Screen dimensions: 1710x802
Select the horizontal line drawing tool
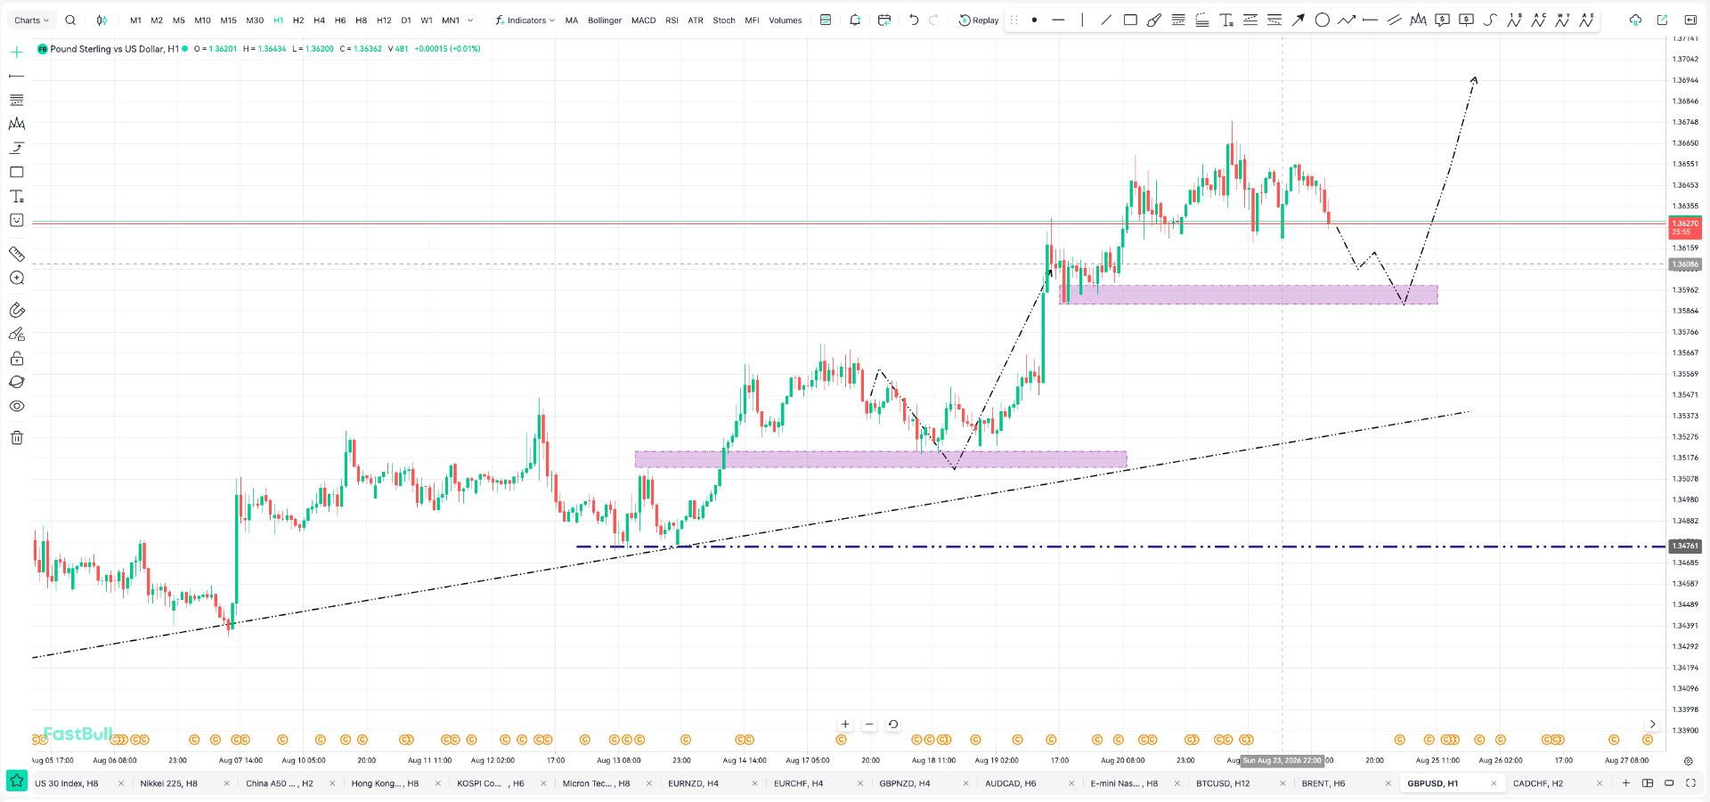pyautogui.click(x=1058, y=20)
